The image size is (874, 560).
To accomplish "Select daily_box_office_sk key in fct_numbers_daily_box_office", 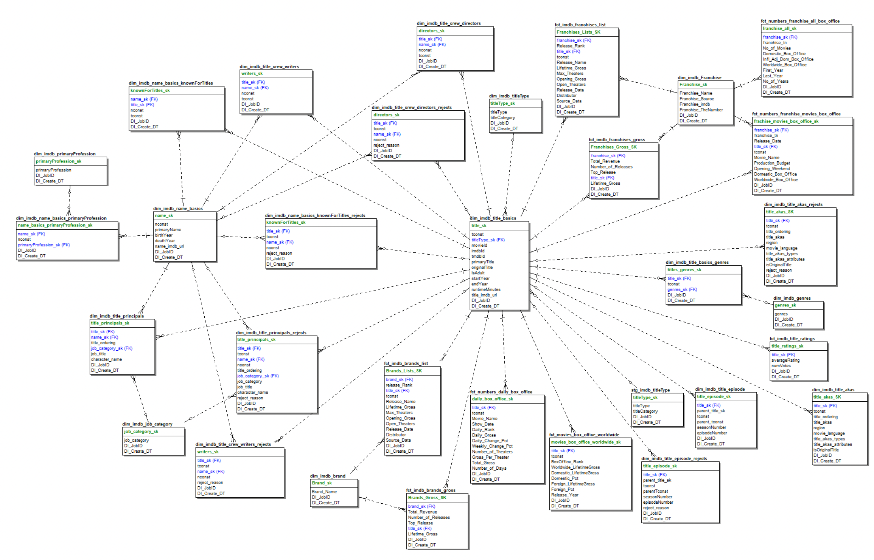I will [492, 399].
